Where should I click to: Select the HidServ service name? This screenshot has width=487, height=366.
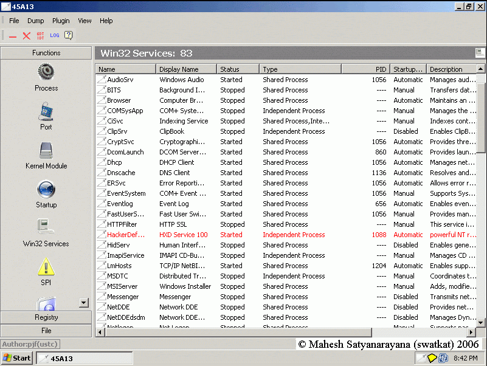point(119,245)
